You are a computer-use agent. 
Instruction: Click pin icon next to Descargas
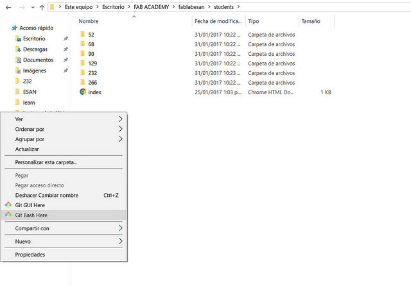(66, 49)
